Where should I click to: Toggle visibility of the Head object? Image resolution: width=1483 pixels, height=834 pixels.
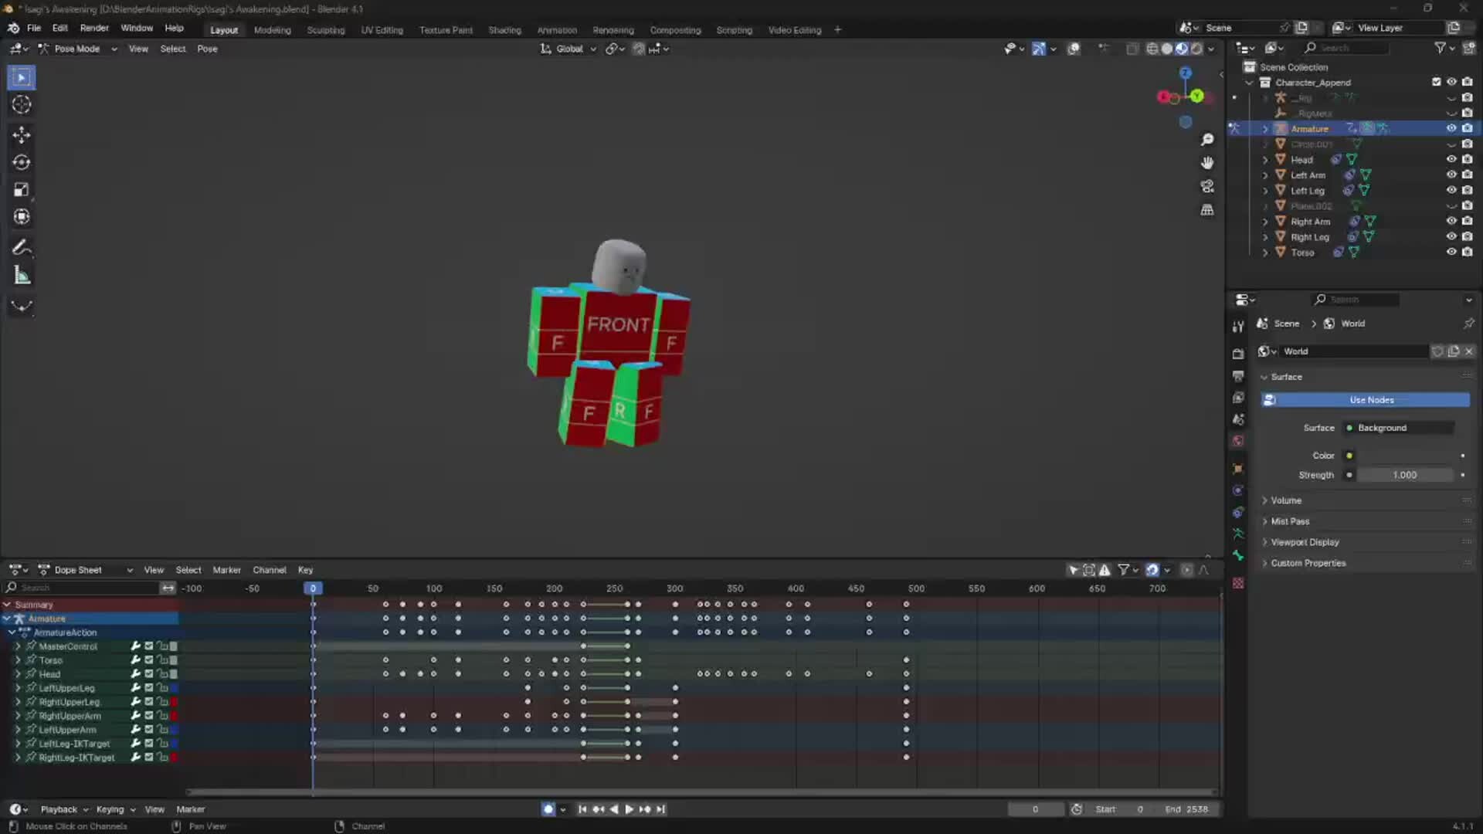[1451, 159]
